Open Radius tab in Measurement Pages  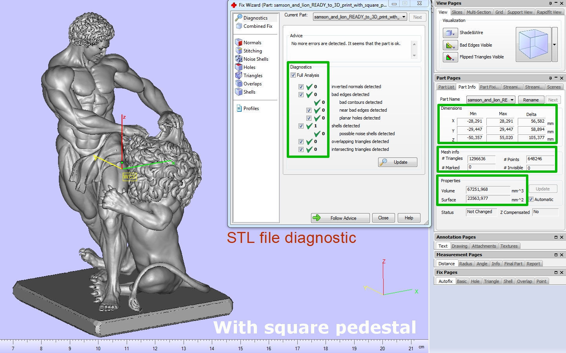pyautogui.click(x=466, y=264)
